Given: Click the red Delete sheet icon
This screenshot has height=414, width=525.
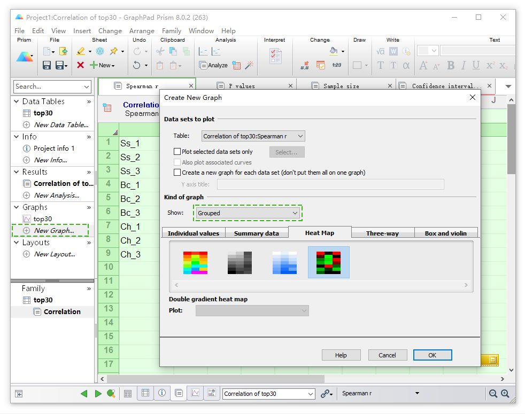Looking at the screenshot, I should tap(80, 65).
